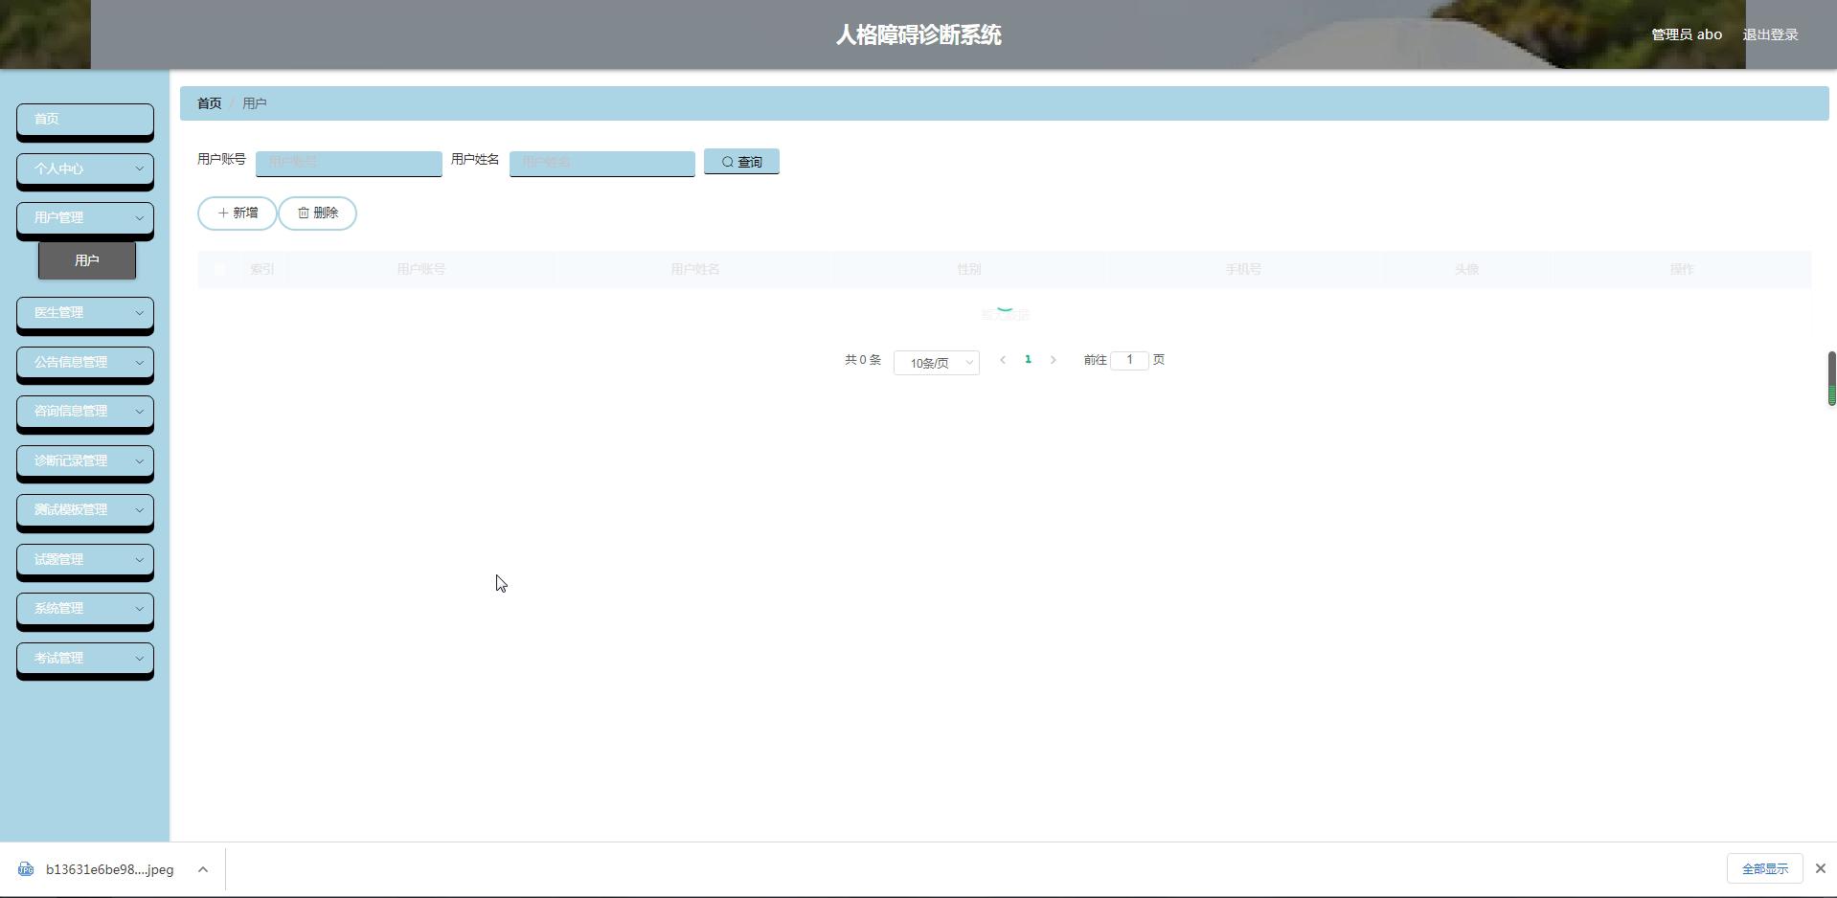Screen dimensions: 1837x898
Task: Go to the next page arrow
Action: pos(1053,360)
